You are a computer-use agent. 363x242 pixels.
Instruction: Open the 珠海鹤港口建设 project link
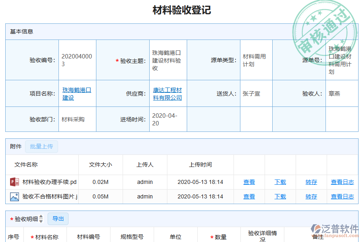(x=77, y=93)
